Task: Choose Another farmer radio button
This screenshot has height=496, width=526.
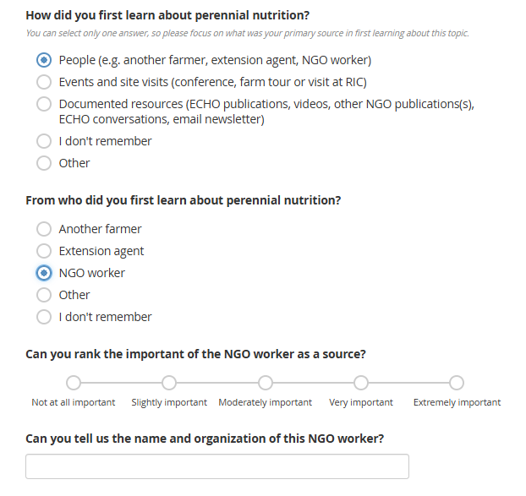Action: [x=44, y=229]
